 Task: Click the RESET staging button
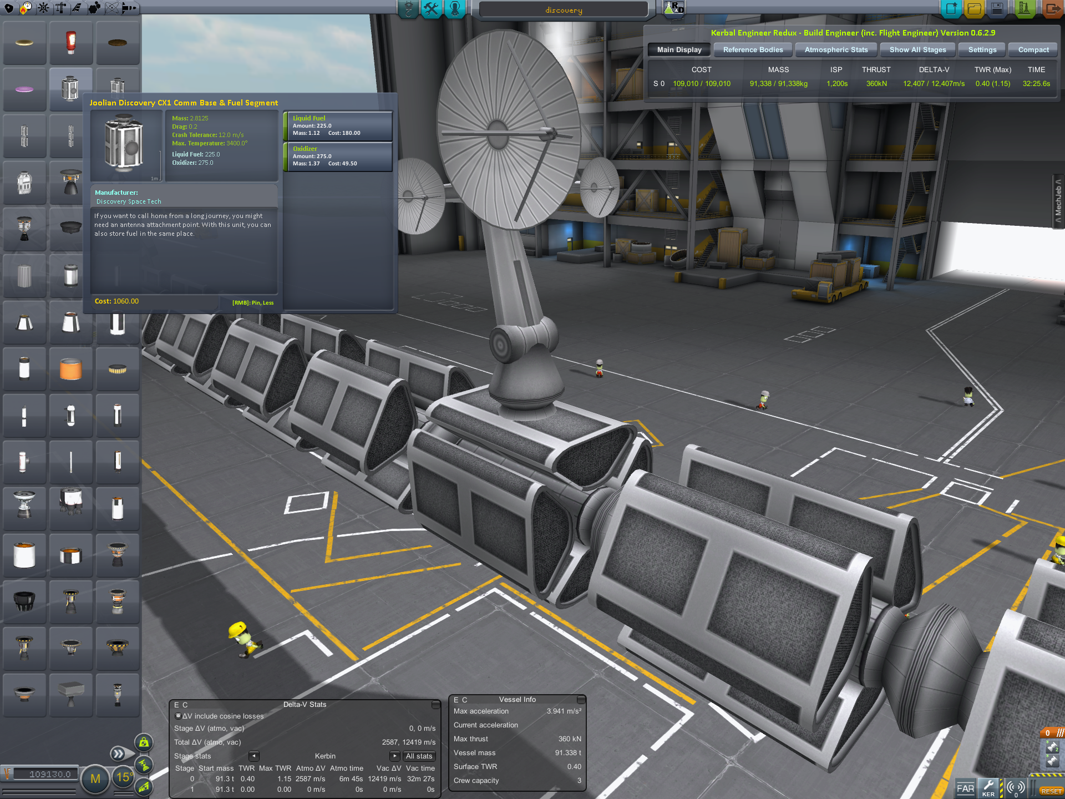(1051, 791)
